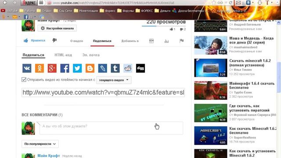The image size is (281, 158).
Task: Share video via Reddit icon
Action: (128, 68)
